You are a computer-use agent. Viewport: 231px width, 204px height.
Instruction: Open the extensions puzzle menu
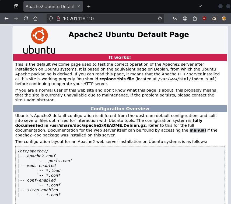(x=195, y=18)
